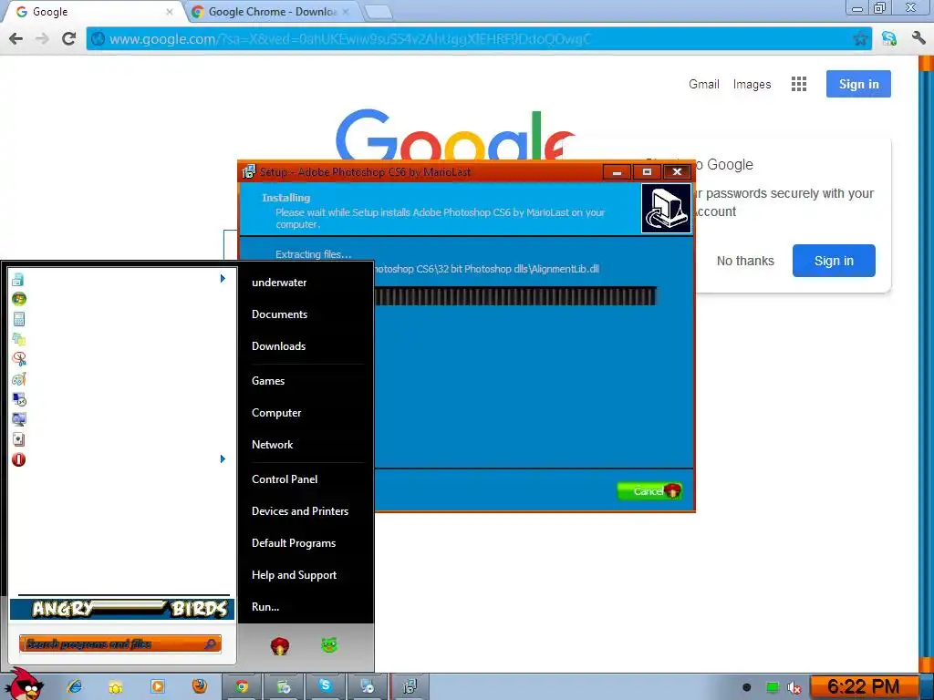The image size is (934, 700).
Task: Switch to Google Chrome - Download tab
Action: tap(271, 12)
